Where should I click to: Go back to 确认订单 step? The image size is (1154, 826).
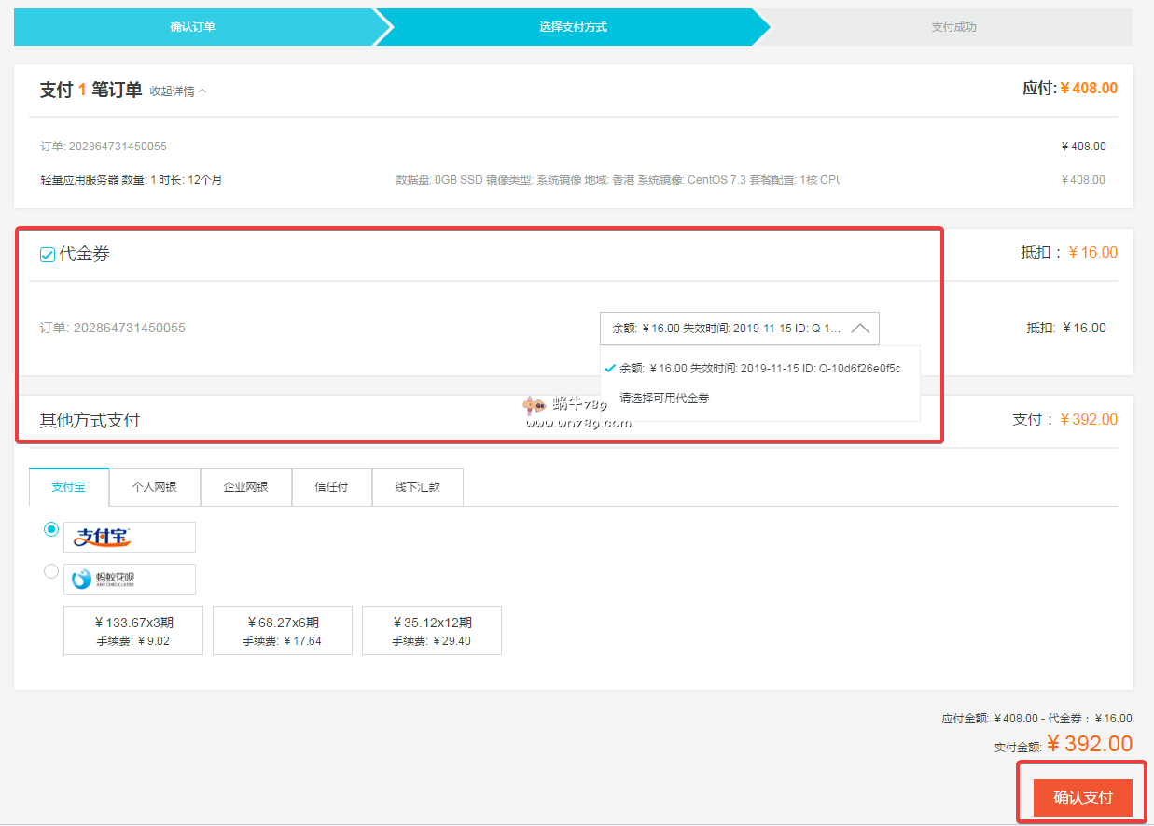point(192,27)
